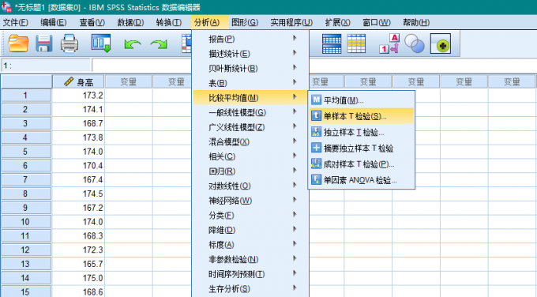
Task: Open the 窗口(W) menu
Action: tap(377, 22)
